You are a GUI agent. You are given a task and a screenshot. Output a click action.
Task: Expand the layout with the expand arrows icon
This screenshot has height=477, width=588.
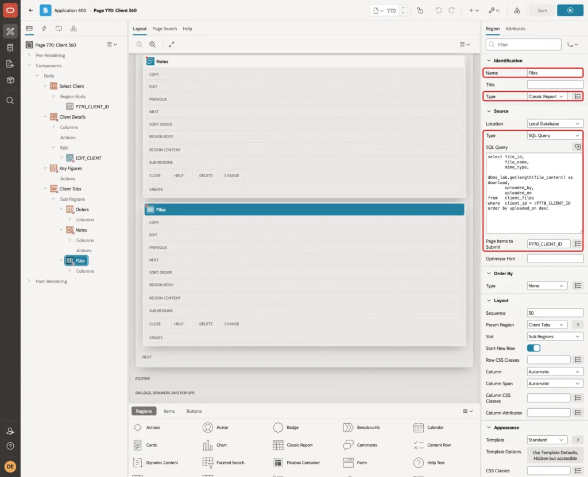tap(171, 45)
